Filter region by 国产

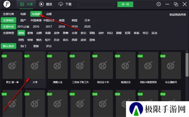(x=23, y=20)
